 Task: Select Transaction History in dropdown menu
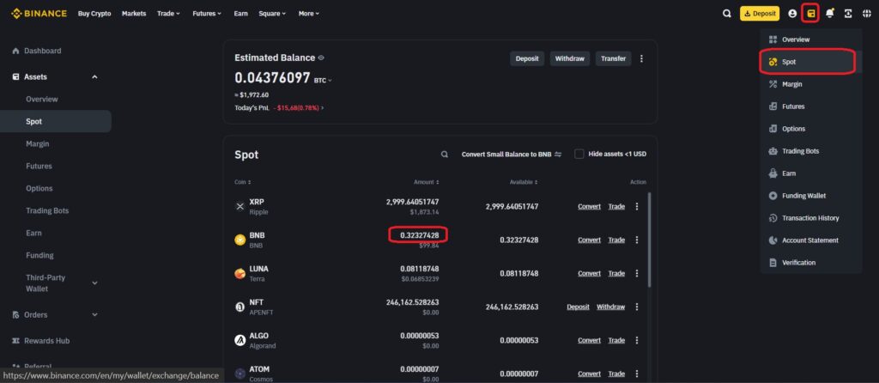pyautogui.click(x=810, y=218)
